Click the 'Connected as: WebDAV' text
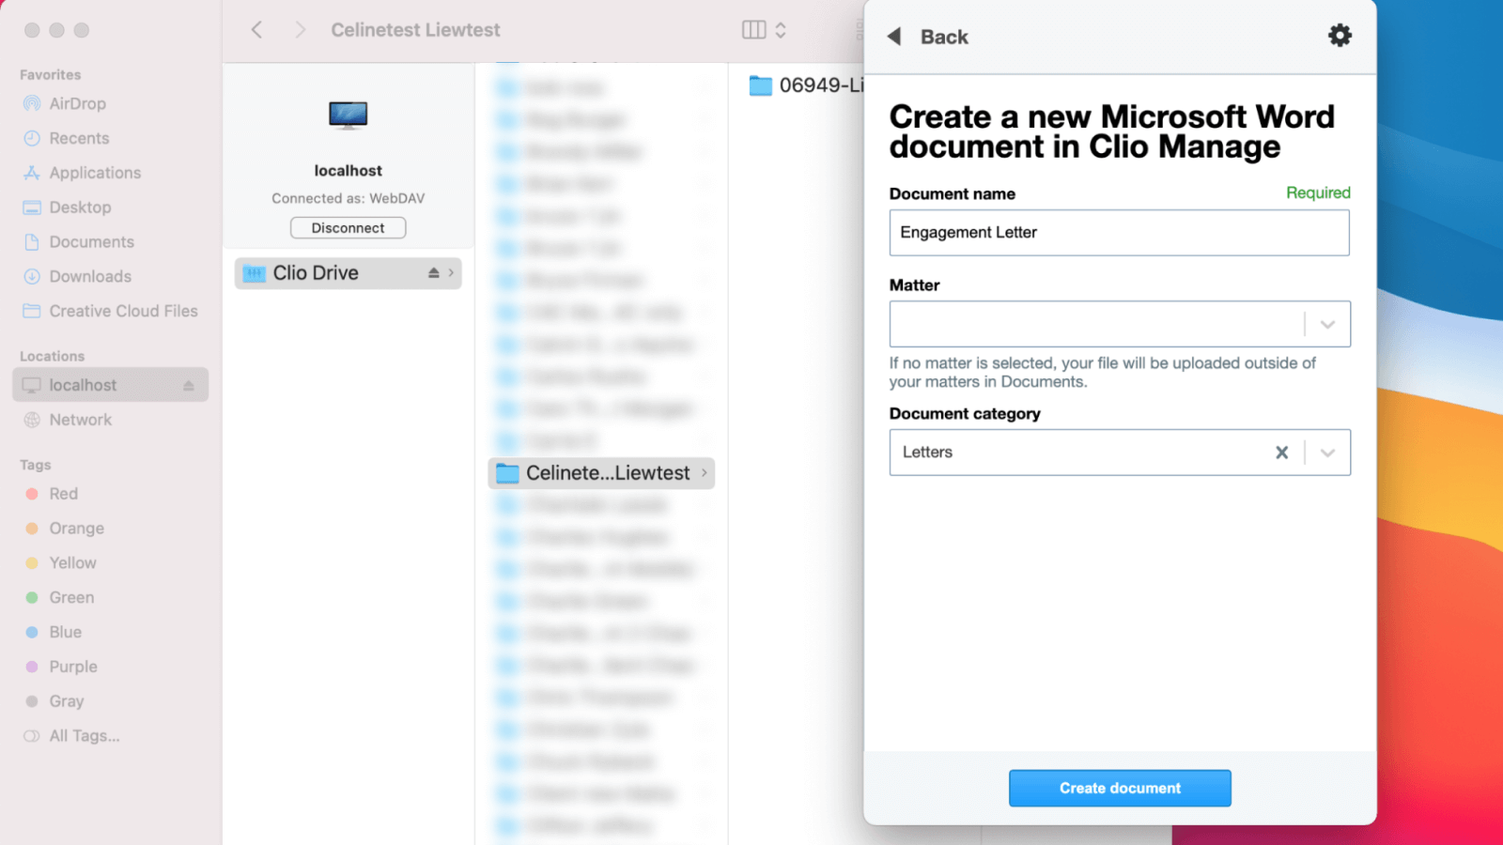 tap(348, 199)
